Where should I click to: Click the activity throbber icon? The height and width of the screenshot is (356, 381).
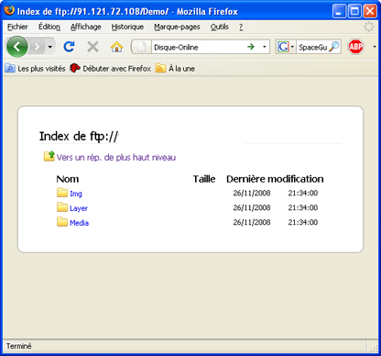369,27
